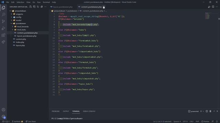Image resolution: width=220 pixels, height=123 pixels.
Task: Maximize the panel with up chevron
Action: 214,111
